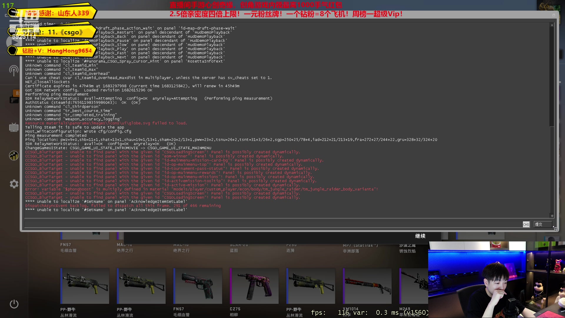565x318 pixels.
Task: Open the stats chart sidebar icon
Action: (x=14, y=155)
